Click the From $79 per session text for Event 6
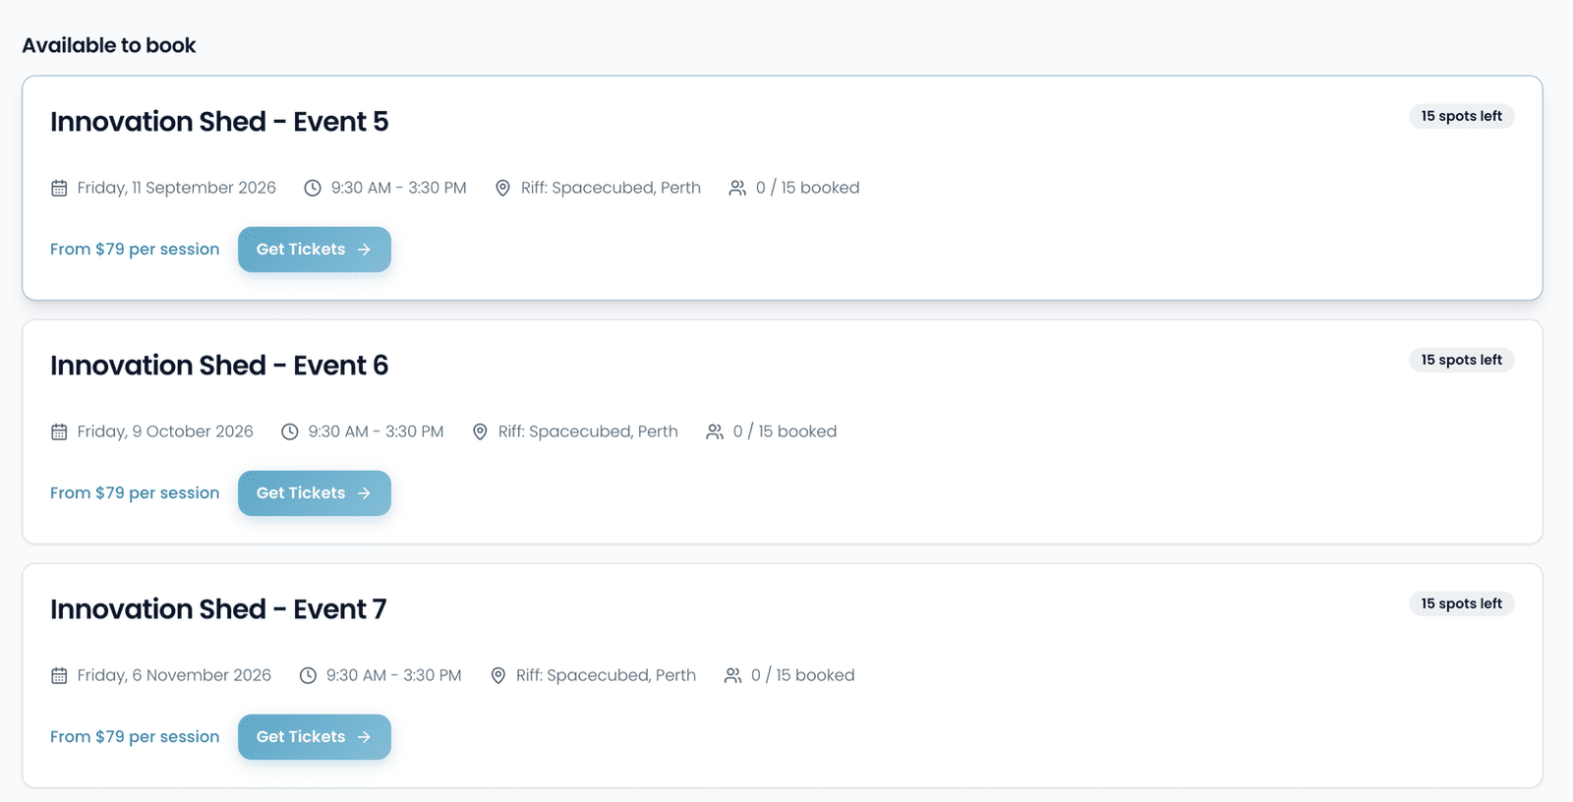This screenshot has height=802, width=1573. tap(135, 493)
